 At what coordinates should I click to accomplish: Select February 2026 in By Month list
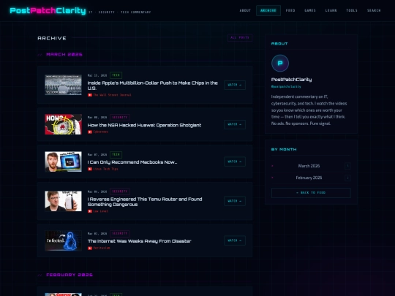point(309,178)
